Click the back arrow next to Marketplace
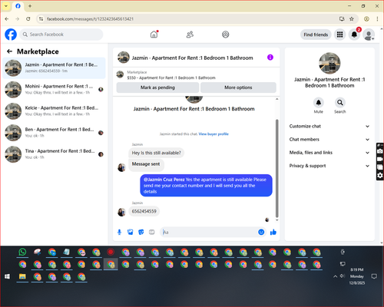 click(10, 51)
